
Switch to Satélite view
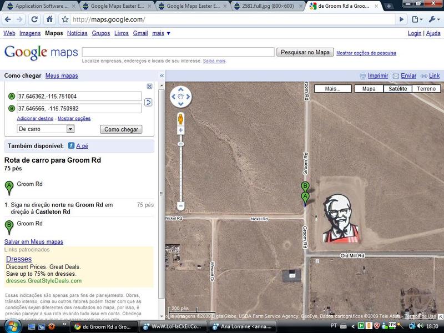coord(397,89)
